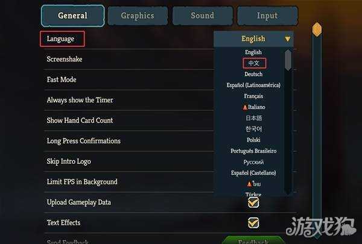Toggle the Upload Gameplay Data checkbox

pyautogui.click(x=253, y=202)
